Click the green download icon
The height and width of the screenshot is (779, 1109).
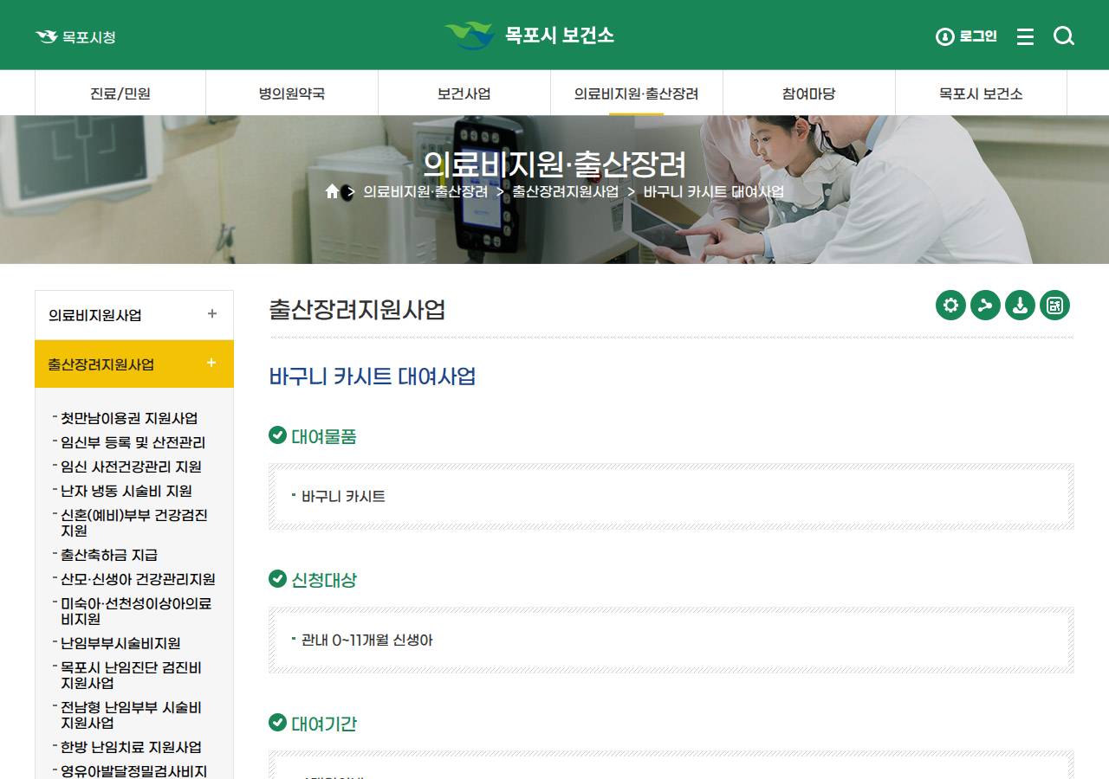click(1020, 306)
